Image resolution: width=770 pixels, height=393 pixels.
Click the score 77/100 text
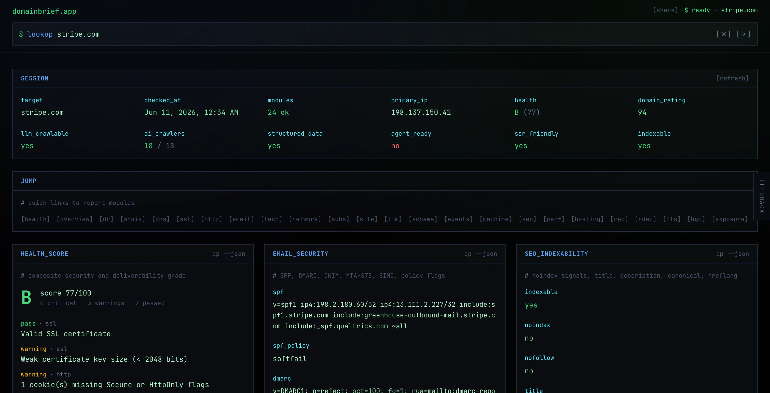(x=66, y=293)
